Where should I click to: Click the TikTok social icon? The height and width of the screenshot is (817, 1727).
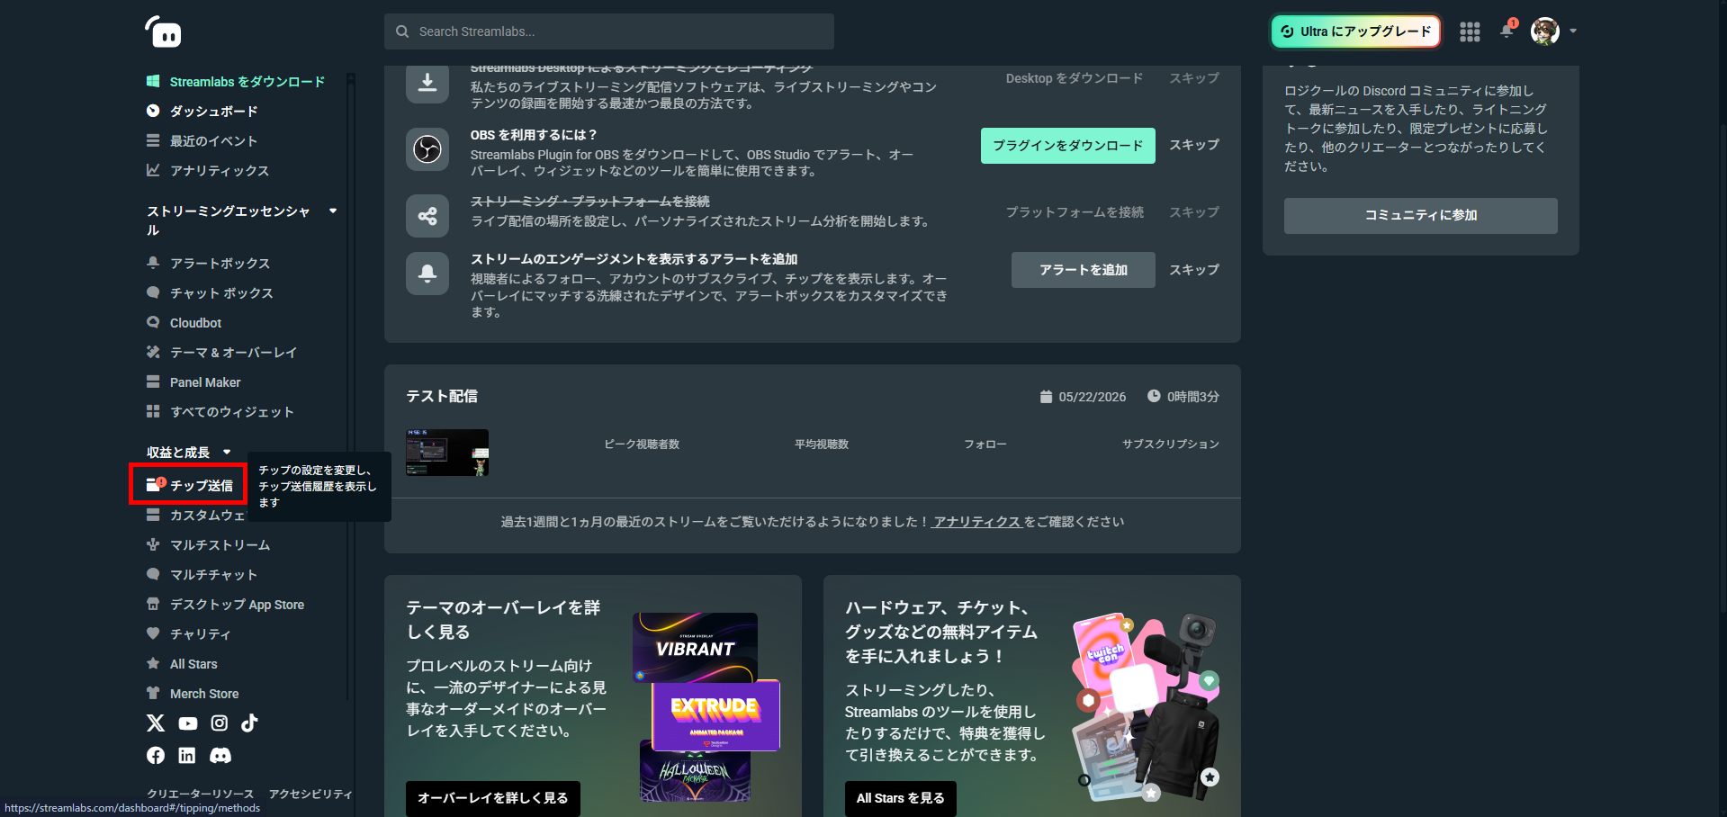pos(250,723)
